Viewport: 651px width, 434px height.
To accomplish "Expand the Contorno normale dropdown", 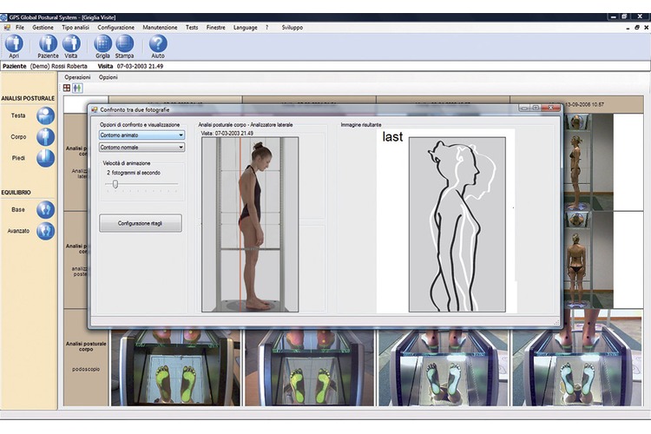I will tap(141, 148).
